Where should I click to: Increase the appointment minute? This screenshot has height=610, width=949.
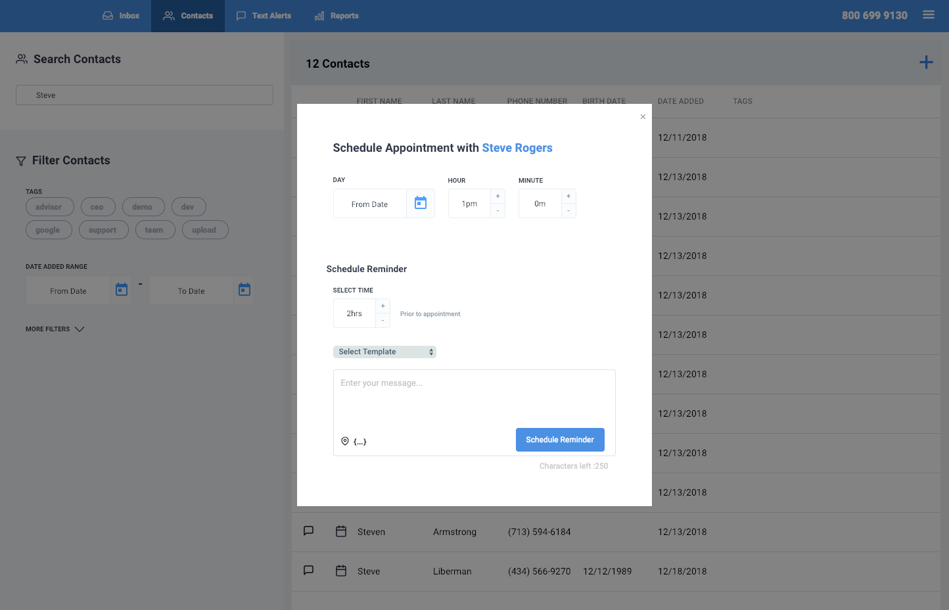(x=568, y=197)
